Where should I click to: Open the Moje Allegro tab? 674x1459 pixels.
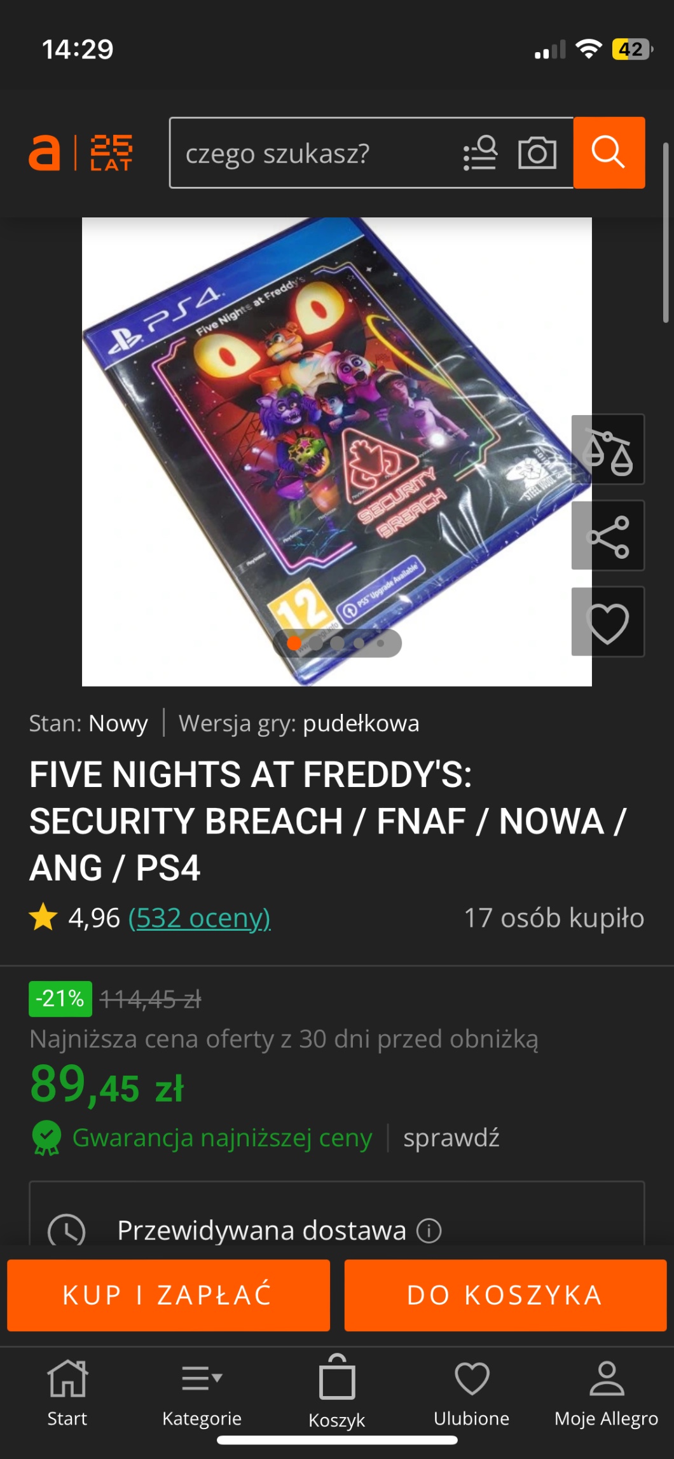coord(607,1392)
